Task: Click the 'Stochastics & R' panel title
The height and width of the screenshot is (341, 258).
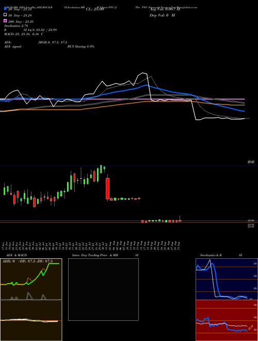Action: coord(211,255)
